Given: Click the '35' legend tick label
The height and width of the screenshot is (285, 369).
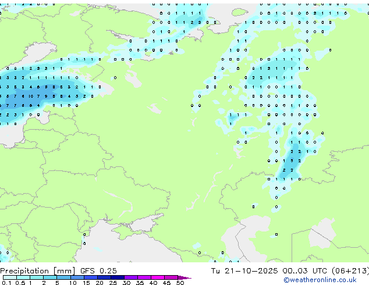Looking at the screenshot, I should (x=140, y=283).
